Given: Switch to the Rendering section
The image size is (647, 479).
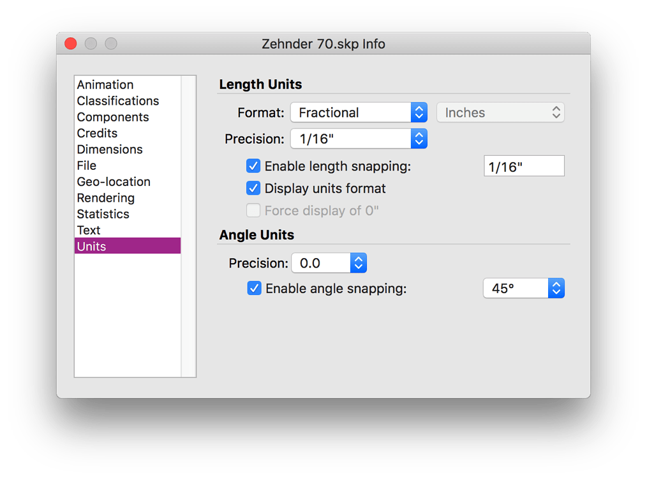Looking at the screenshot, I should coord(106,198).
